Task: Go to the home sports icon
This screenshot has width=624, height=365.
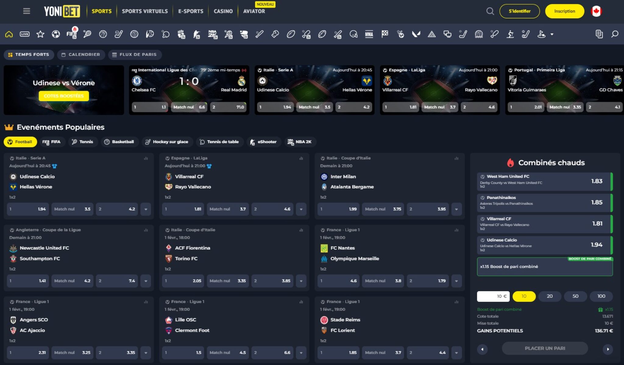Action: (9, 34)
